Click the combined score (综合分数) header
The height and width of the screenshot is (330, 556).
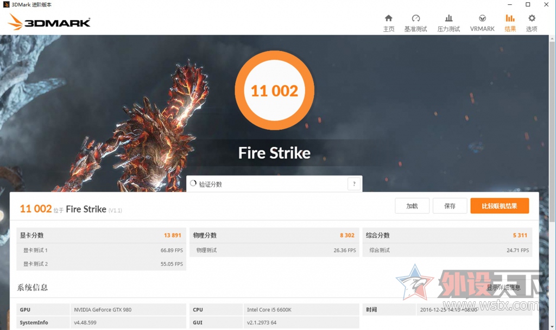378,236
